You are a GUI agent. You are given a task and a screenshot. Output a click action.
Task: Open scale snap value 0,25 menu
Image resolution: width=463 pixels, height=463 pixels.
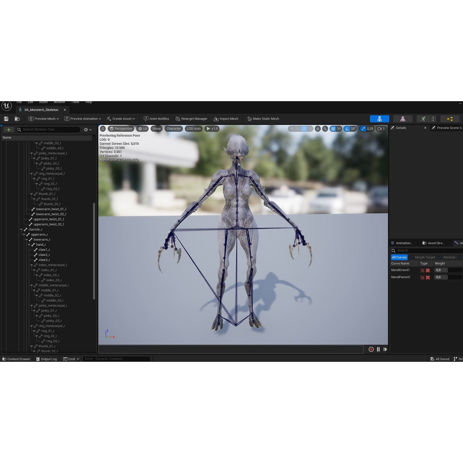(370, 129)
